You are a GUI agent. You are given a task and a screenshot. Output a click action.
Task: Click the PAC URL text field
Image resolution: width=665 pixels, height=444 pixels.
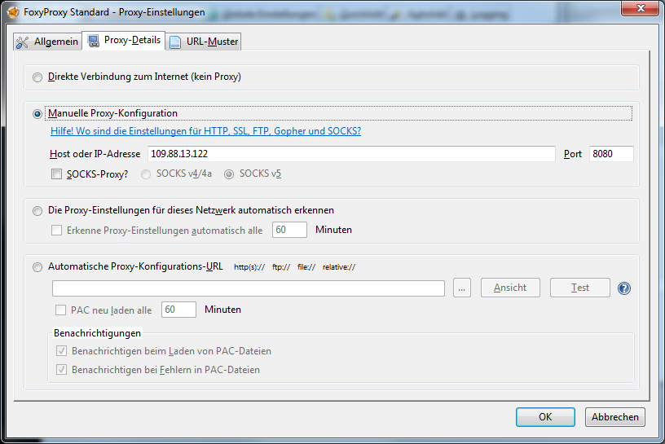[249, 288]
